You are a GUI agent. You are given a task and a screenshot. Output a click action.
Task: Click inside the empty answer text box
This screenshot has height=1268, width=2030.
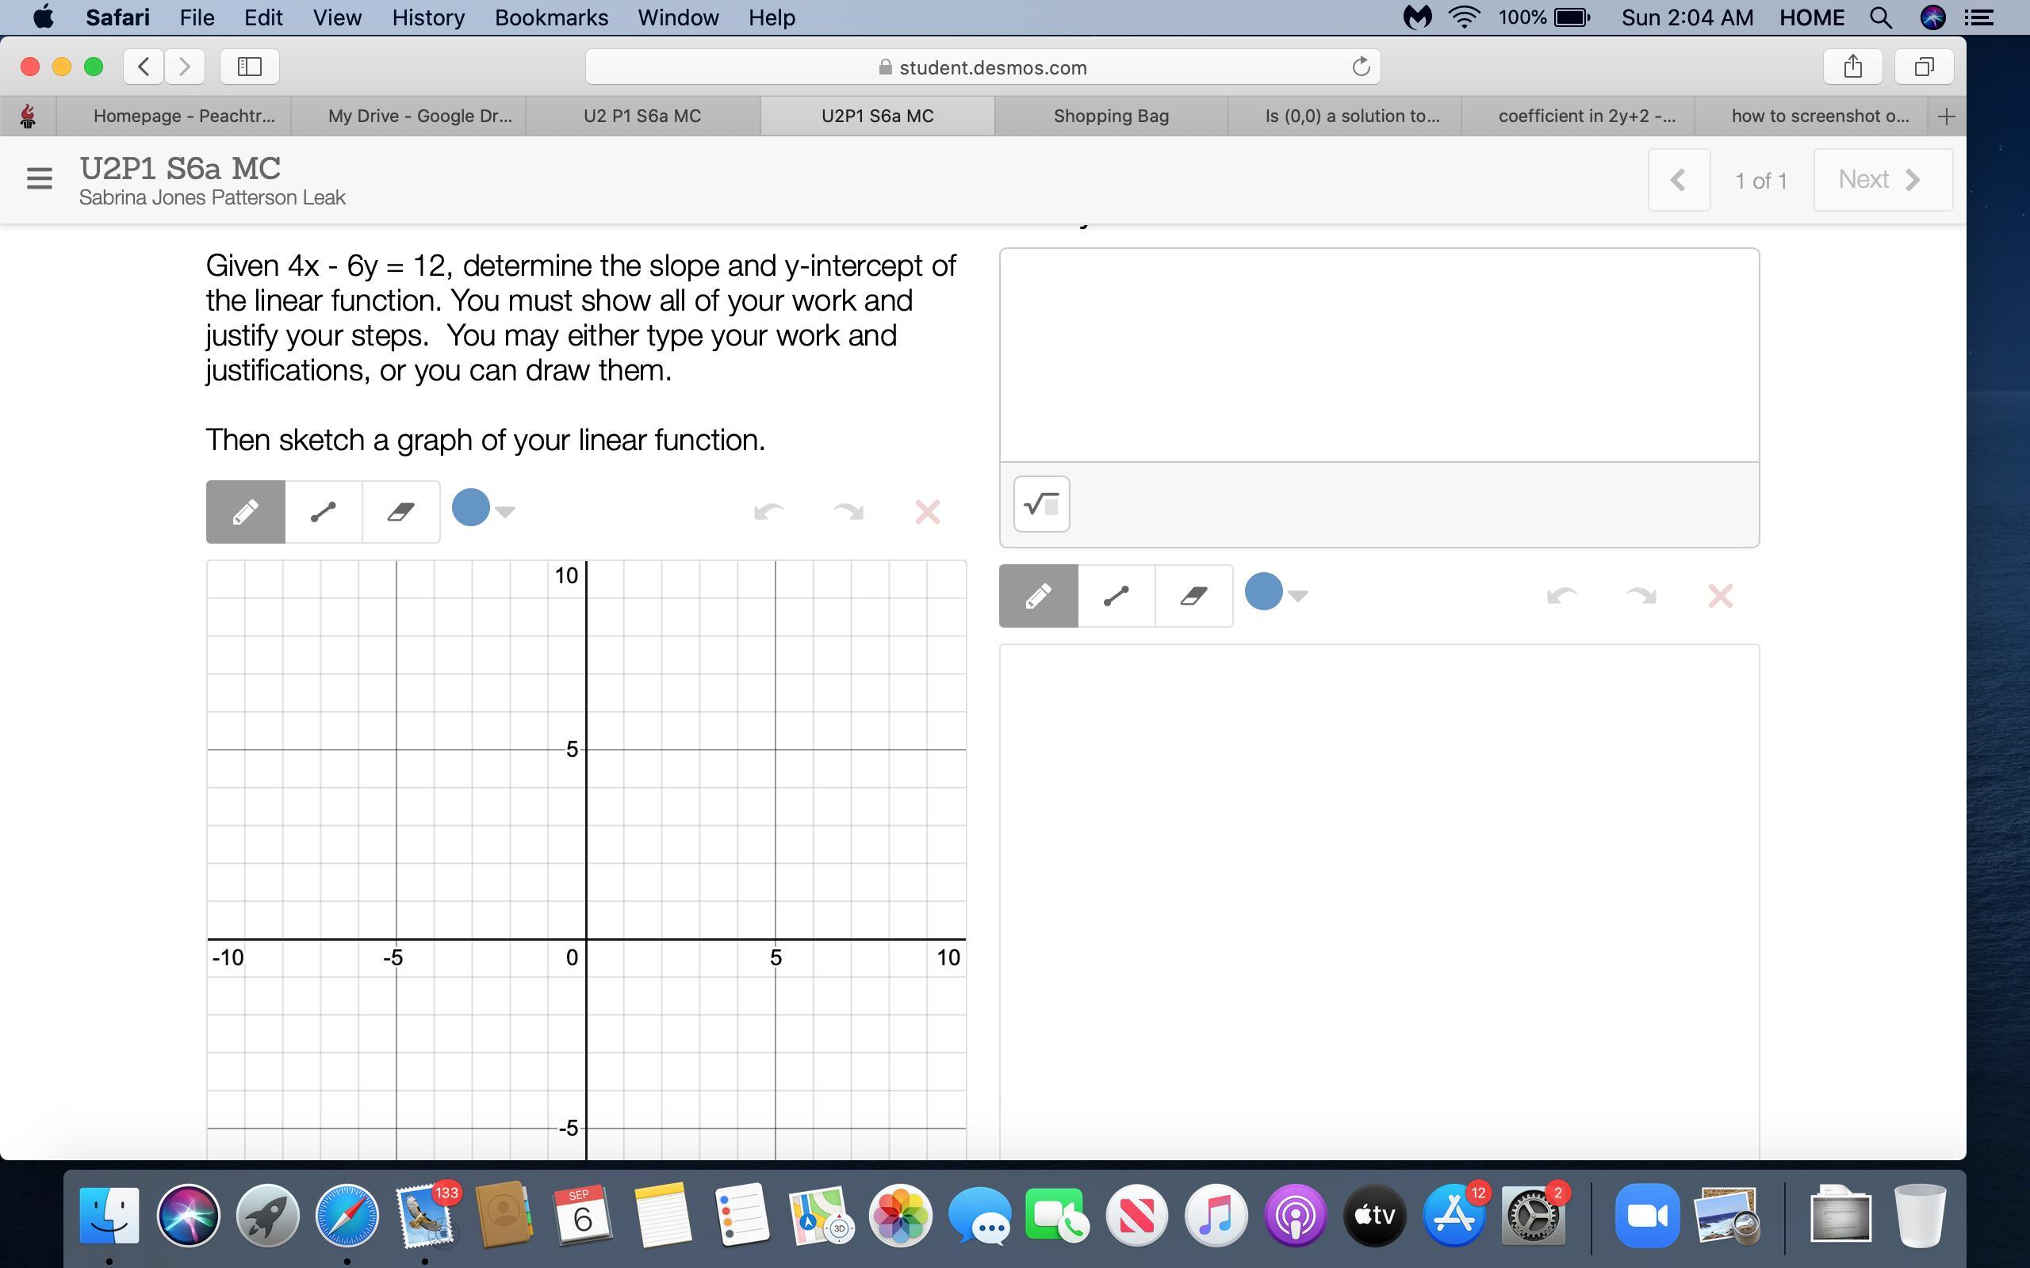coord(1378,355)
